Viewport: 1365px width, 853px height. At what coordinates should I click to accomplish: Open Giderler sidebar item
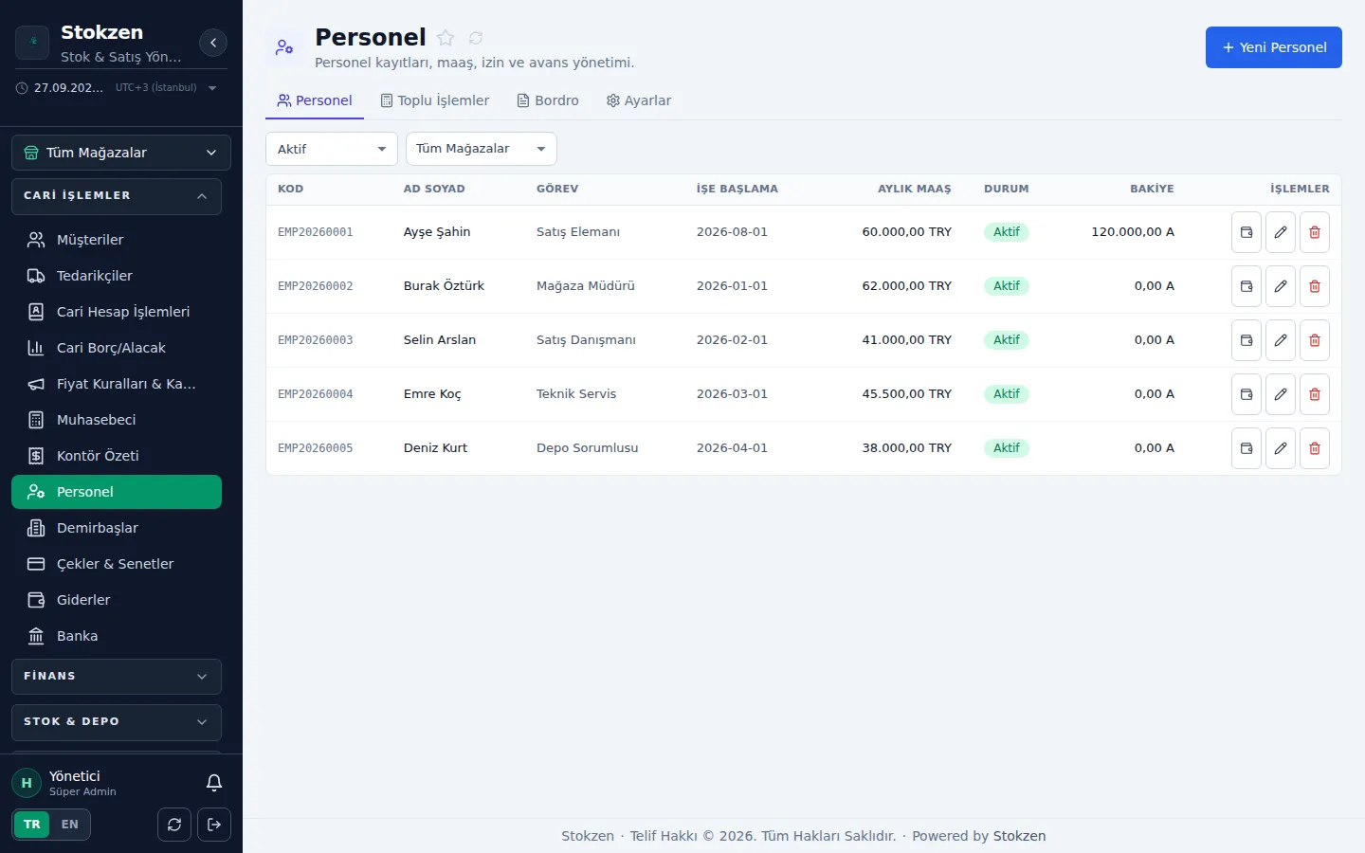117,600
